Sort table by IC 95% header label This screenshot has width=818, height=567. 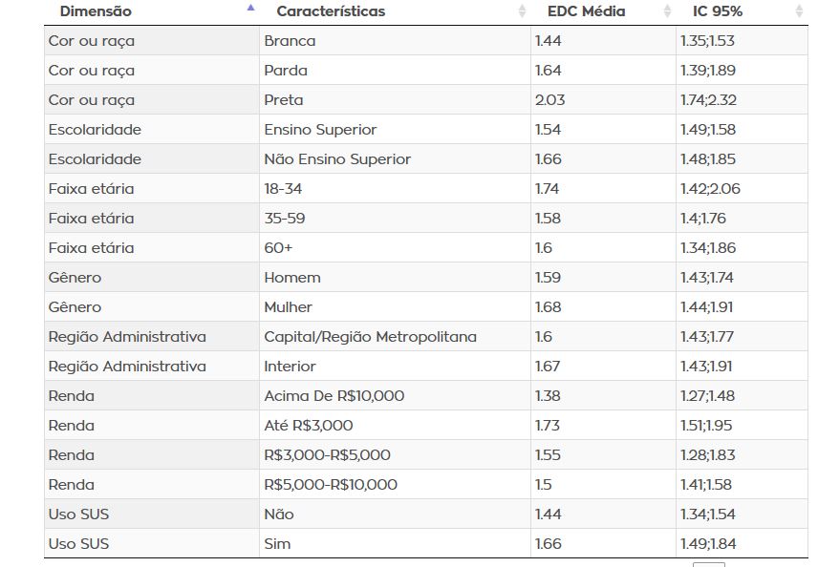(x=718, y=11)
